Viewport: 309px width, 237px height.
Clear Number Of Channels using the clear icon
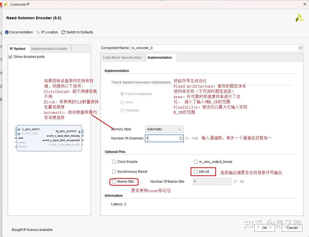click(x=181, y=138)
